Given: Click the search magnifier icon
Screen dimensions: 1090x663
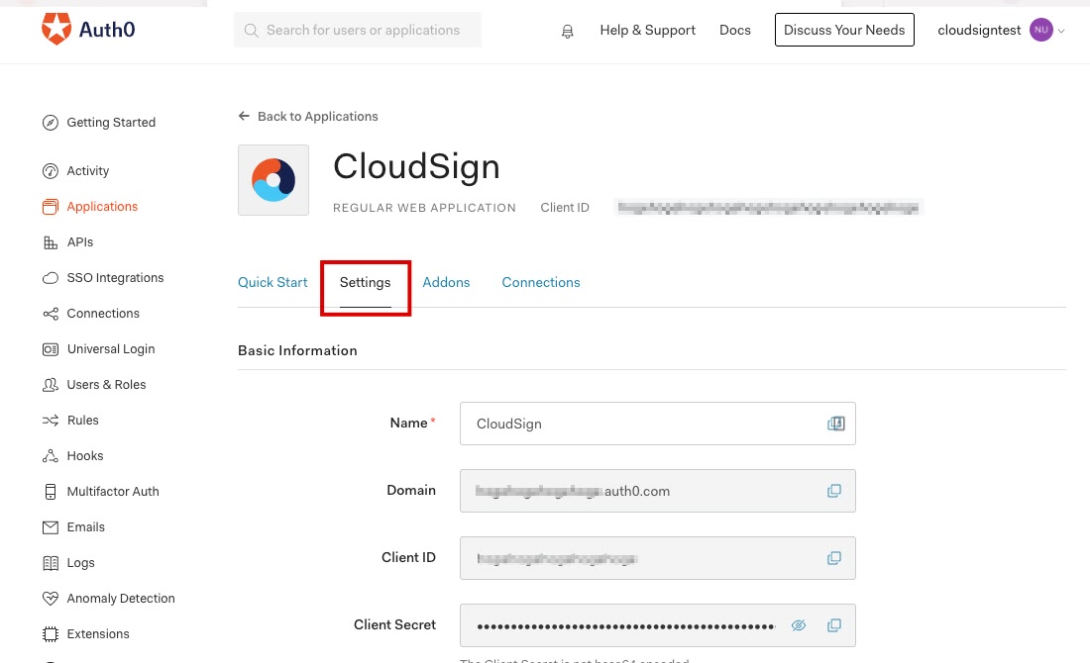Looking at the screenshot, I should pos(251,31).
